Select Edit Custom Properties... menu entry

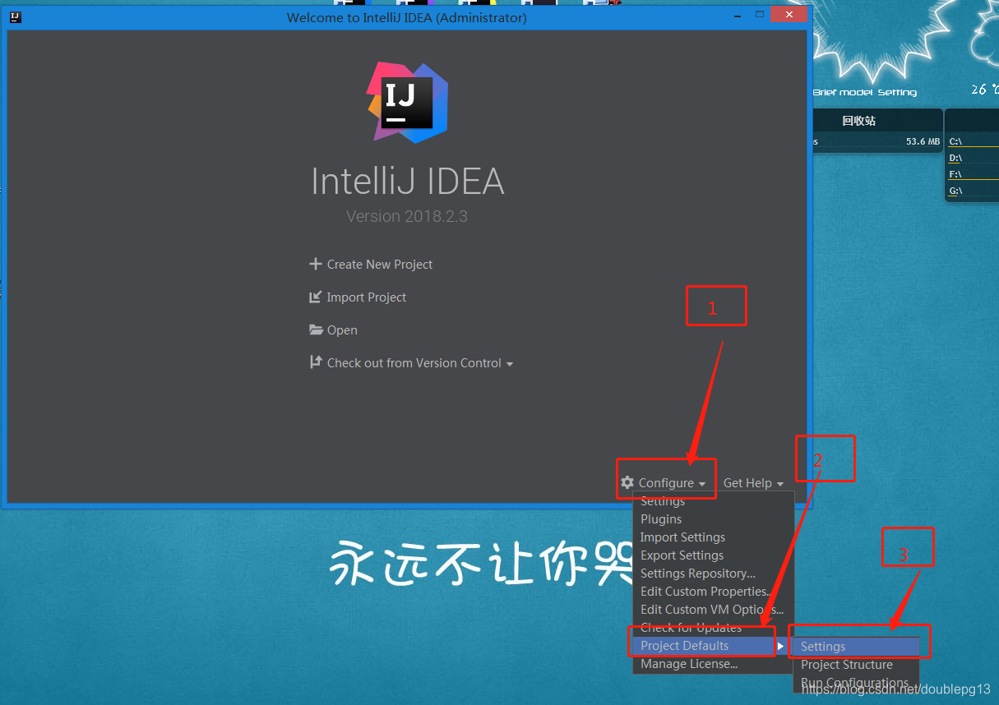714,592
